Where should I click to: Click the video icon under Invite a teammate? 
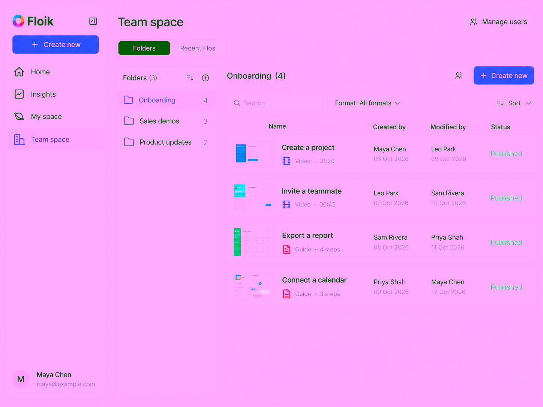point(286,205)
